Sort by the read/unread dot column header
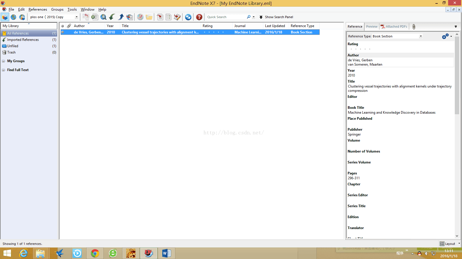462x259 pixels. pos(63,26)
